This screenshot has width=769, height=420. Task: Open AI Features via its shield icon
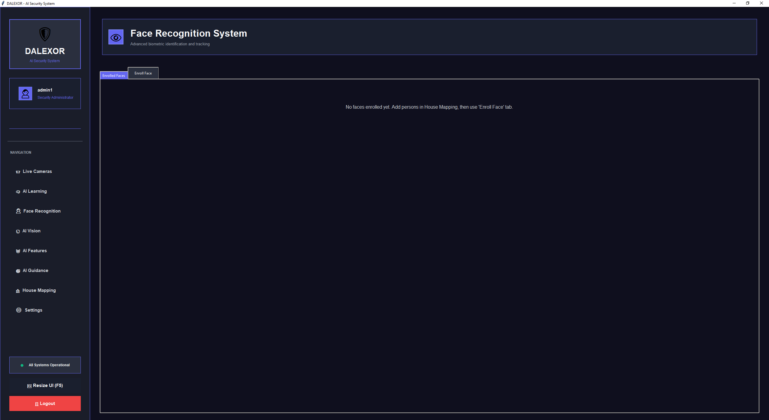coord(18,251)
